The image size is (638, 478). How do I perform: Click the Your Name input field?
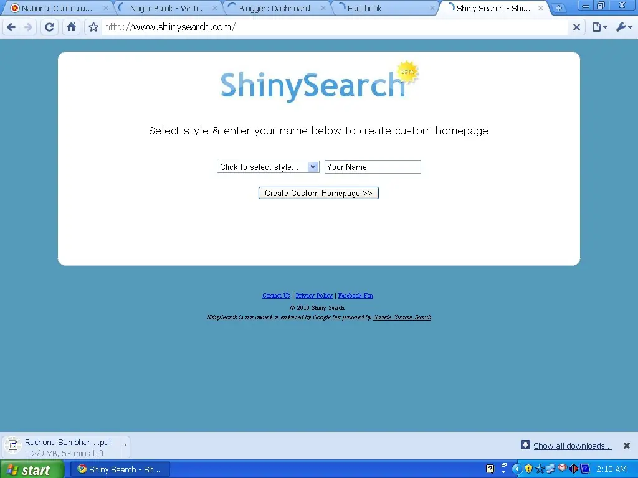tap(373, 167)
